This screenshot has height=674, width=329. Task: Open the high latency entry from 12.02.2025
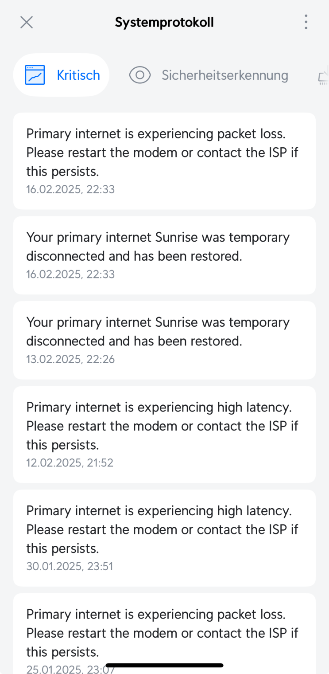click(164, 425)
